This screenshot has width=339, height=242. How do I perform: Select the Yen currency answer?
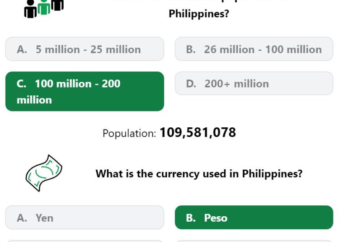pos(85,217)
